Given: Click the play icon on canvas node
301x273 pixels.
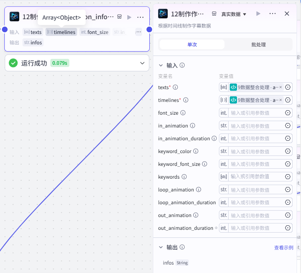Looking at the screenshot, I should pyautogui.click(x=129, y=17).
